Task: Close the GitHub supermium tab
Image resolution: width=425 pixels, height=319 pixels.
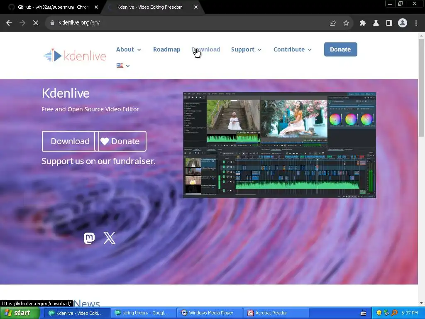Action: (96, 7)
